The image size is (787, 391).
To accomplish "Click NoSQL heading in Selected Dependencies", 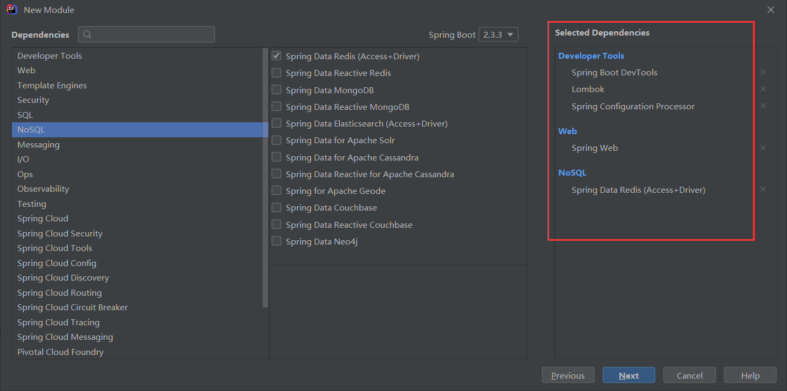I will point(572,172).
